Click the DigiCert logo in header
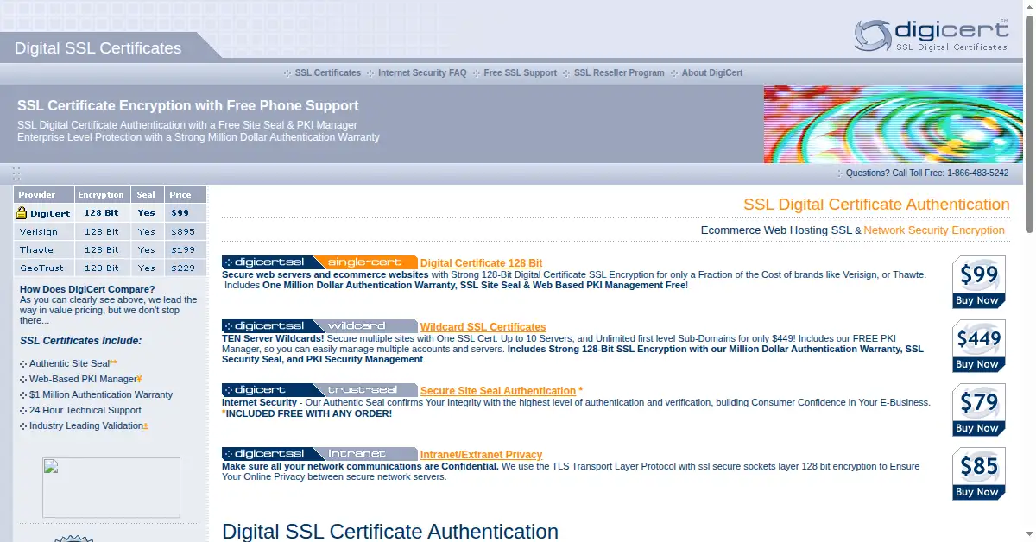1036x542 pixels. (x=932, y=35)
